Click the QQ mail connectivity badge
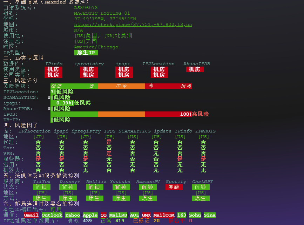The image size is (304, 225). coord(104,215)
